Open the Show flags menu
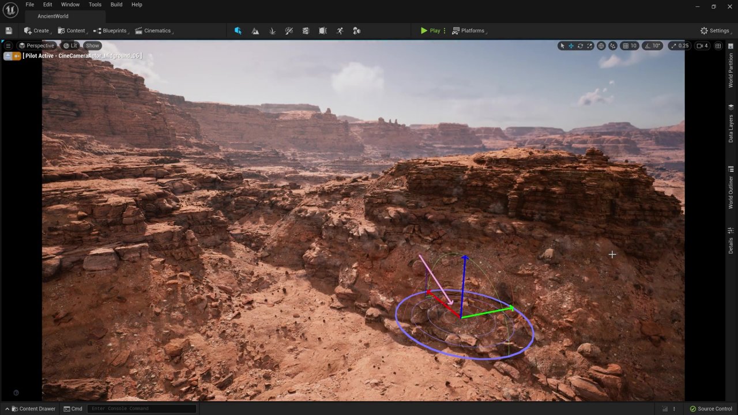 [x=92, y=46]
